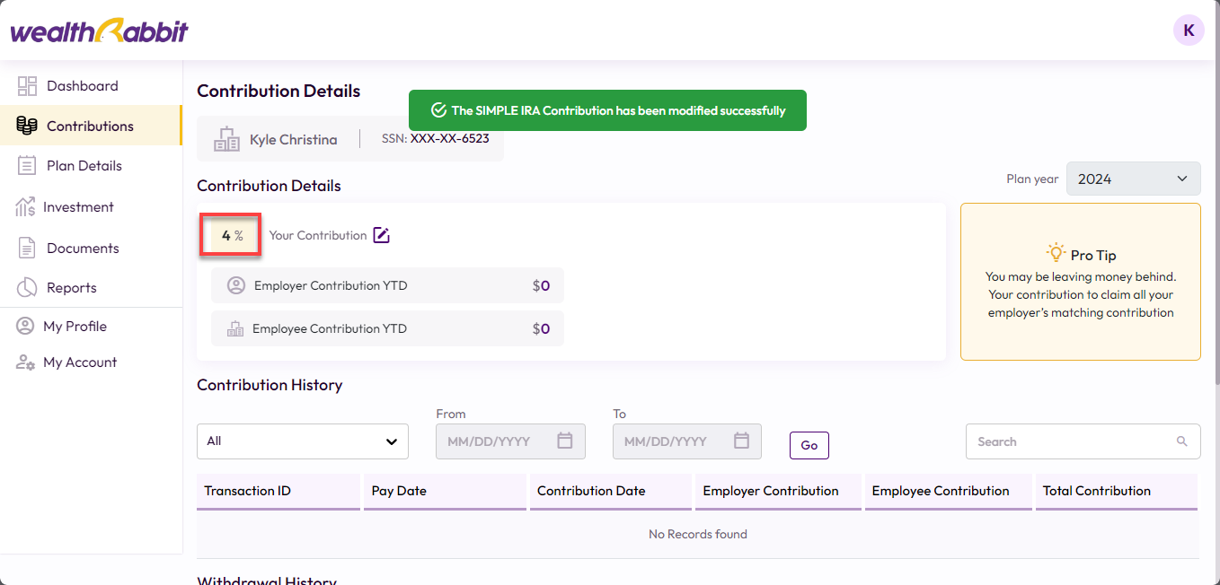Click the Dashboard grid icon in sidebar
Image resolution: width=1220 pixels, height=585 pixels.
(x=27, y=86)
